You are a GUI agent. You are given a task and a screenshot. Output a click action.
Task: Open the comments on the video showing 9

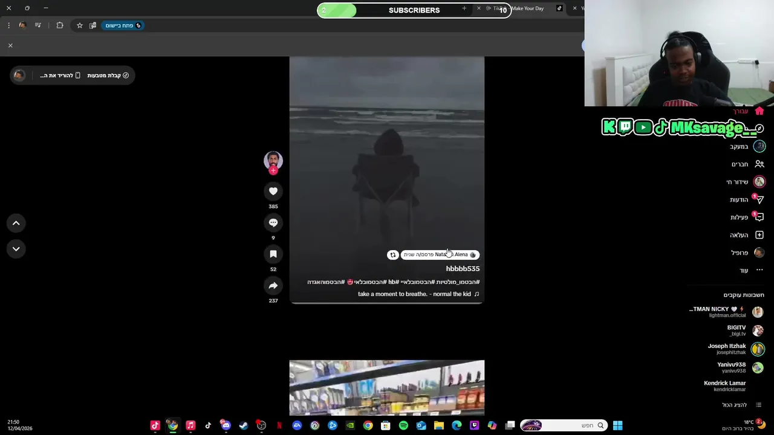273,222
